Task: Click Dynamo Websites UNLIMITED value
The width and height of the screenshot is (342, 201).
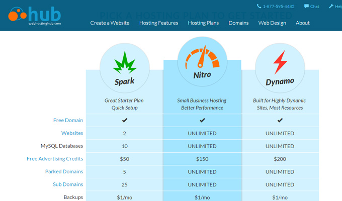Action: click(280, 134)
